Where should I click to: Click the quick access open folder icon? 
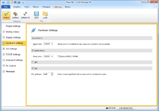11,2
